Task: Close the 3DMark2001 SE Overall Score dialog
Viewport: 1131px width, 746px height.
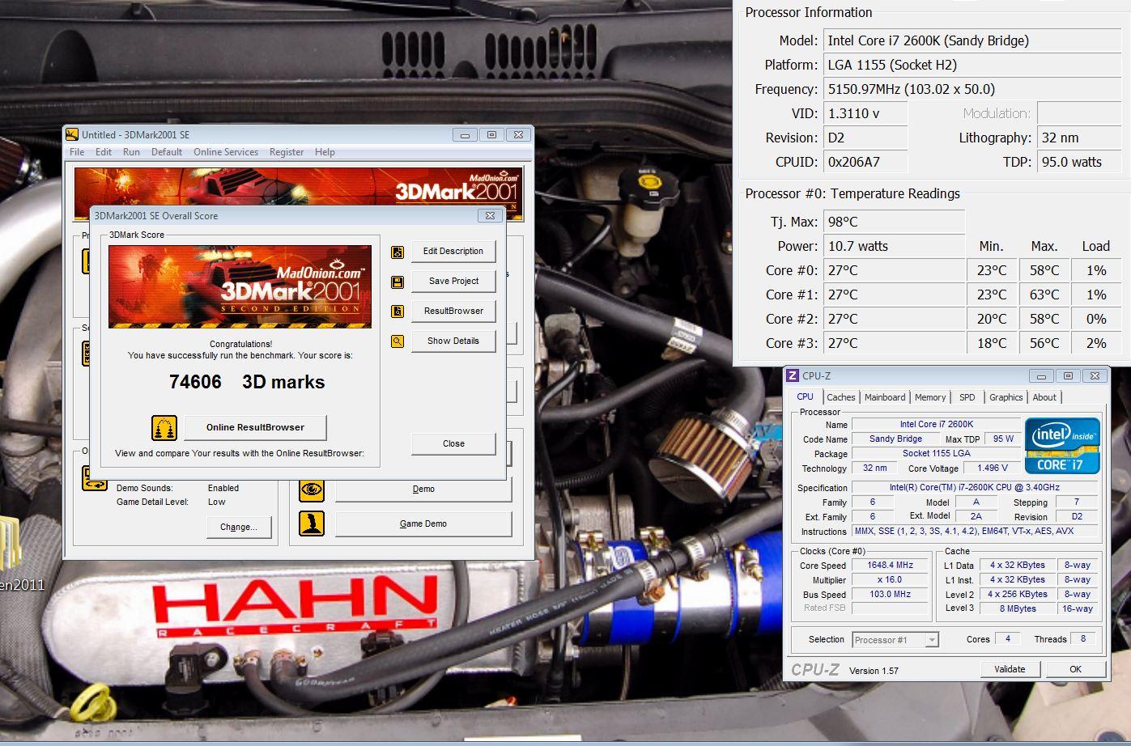Action: 490,216
